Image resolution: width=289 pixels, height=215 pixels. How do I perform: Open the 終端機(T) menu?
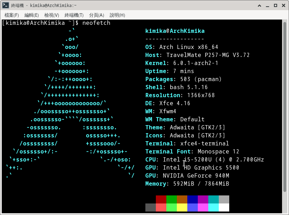74,15
